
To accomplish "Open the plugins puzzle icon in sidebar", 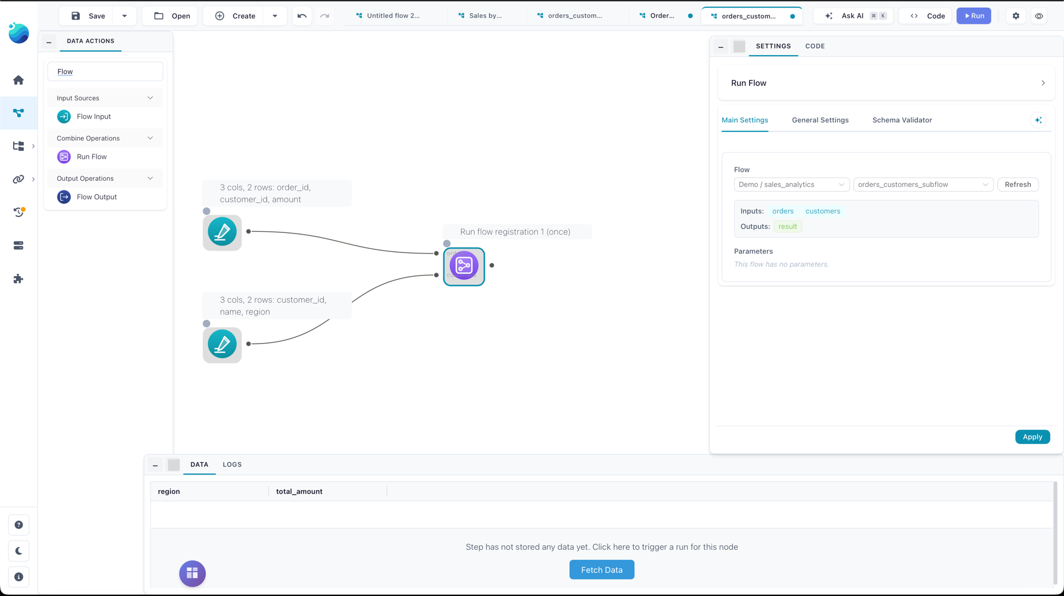I will pyautogui.click(x=18, y=278).
